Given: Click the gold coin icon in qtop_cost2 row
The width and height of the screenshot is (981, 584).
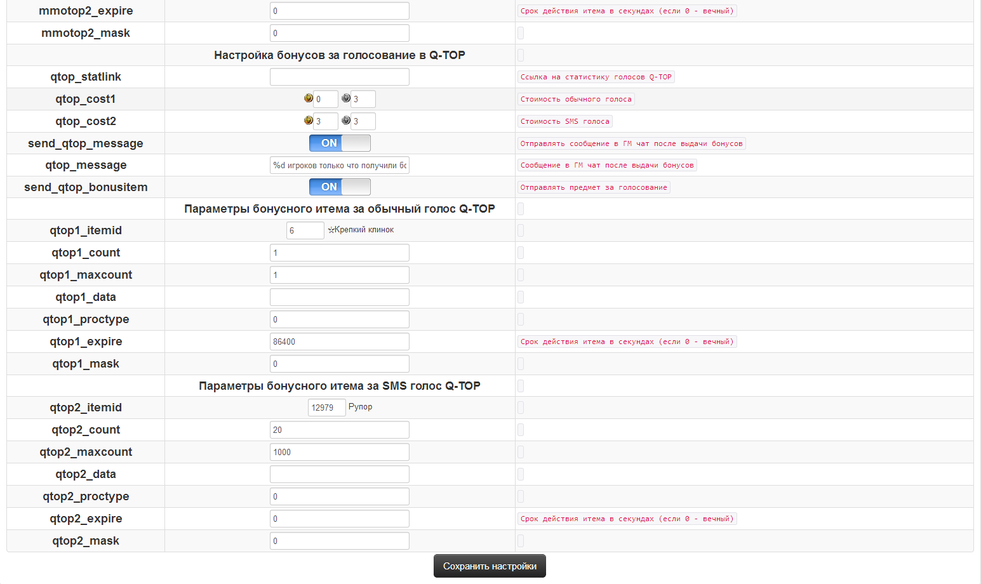Looking at the screenshot, I should [x=308, y=121].
